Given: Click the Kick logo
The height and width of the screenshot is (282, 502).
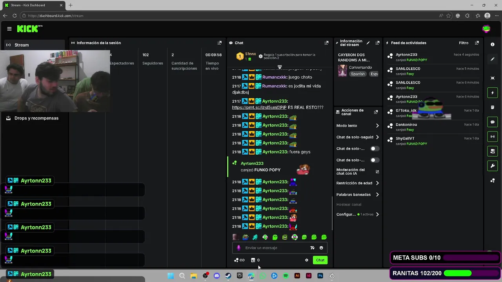Looking at the screenshot, I should pos(30,29).
